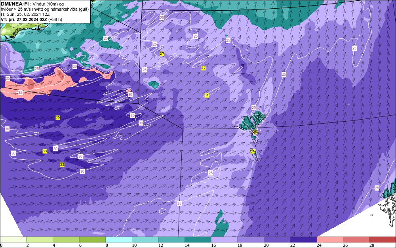
Task: Click the legend tick value 24
Action: coord(319,245)
